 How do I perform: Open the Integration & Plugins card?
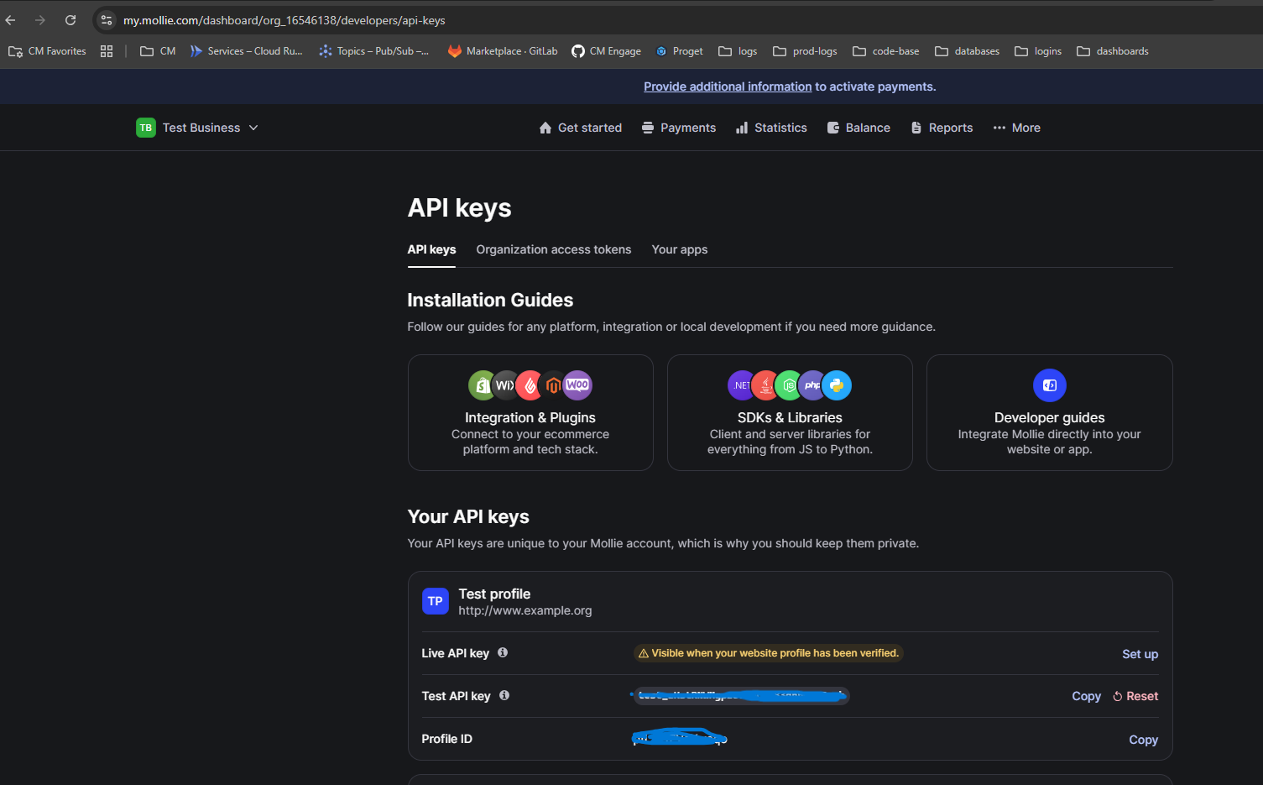[530, 412]
